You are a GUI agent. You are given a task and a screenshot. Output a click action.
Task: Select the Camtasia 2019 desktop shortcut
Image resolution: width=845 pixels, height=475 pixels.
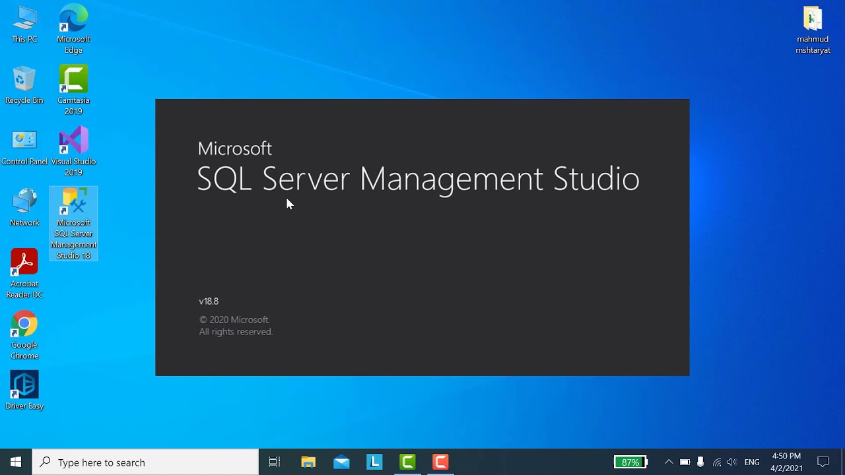(x=73, y=91)
